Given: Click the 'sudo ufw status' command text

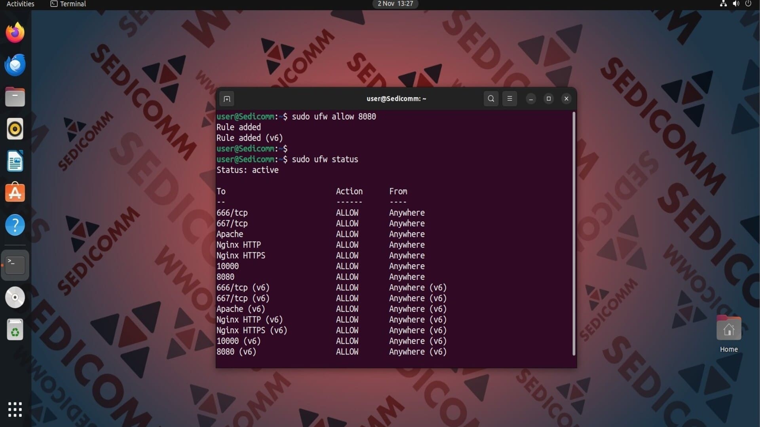Looking at the screenshot, I should point(325,159).
